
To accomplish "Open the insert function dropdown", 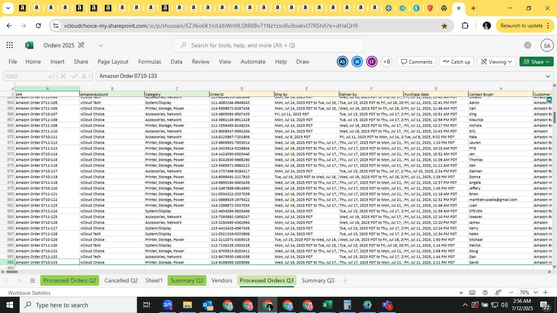I will 90,76.
